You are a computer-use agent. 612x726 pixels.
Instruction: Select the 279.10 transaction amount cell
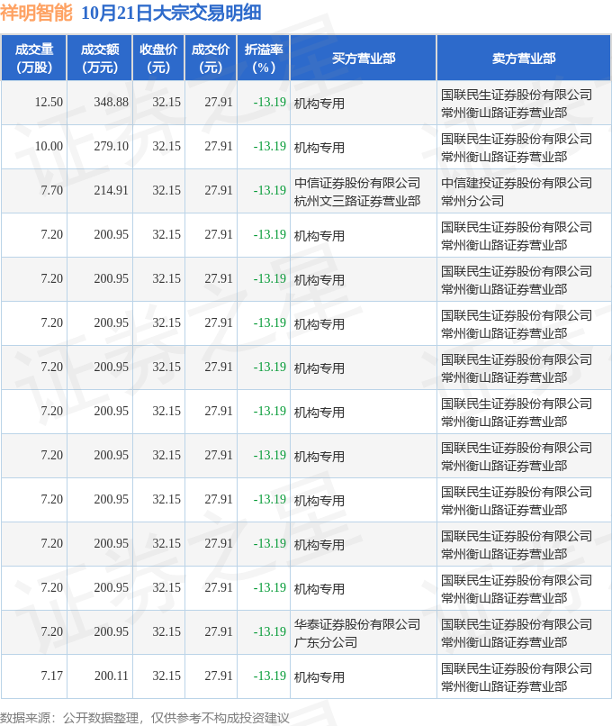coord(112,147)
